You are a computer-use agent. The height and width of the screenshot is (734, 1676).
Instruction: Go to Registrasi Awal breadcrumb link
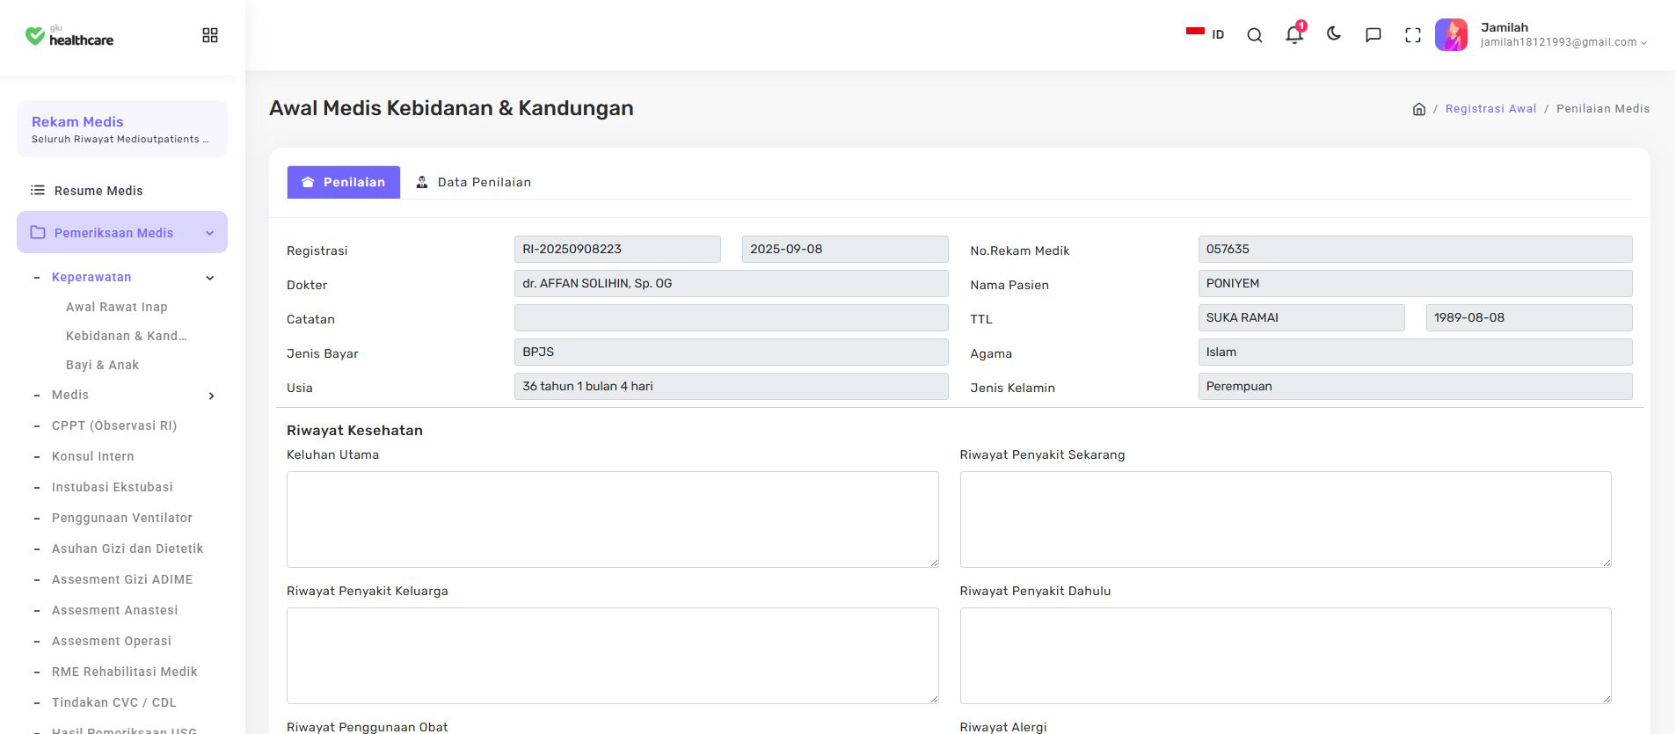click(x=1490, y=109)
